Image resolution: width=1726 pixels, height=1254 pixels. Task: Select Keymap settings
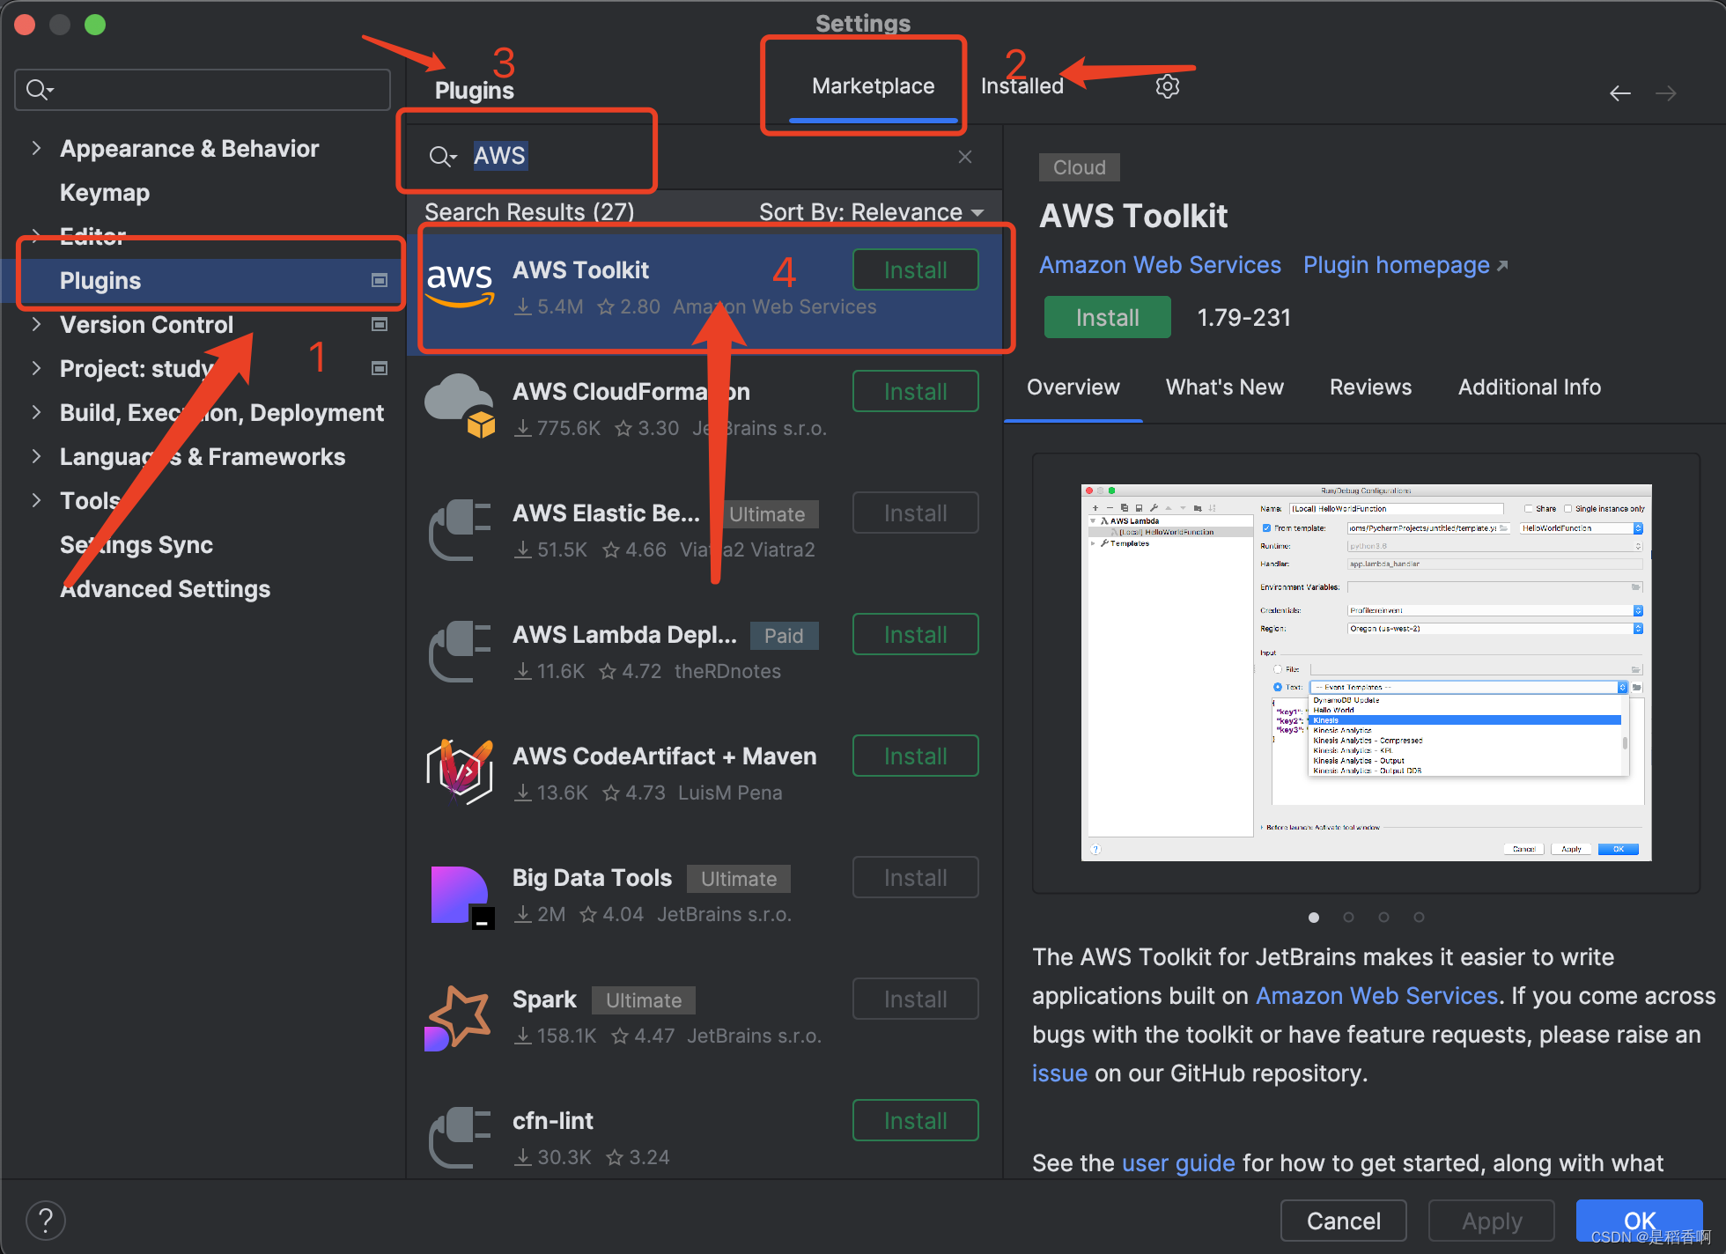click(105, 192)
